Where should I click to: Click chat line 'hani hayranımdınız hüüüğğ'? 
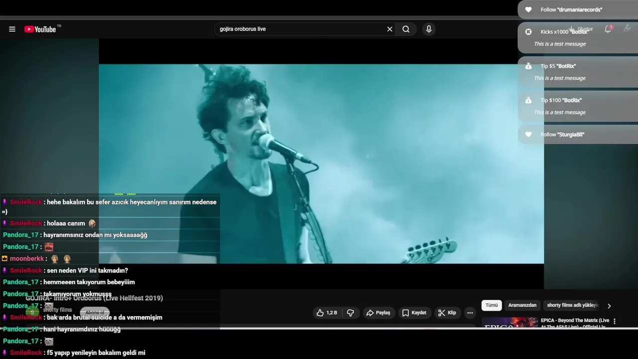[82, 330]
